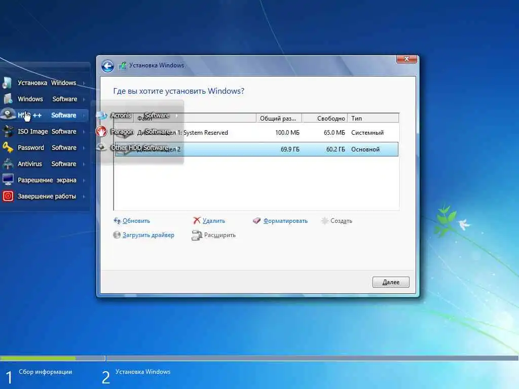
Task: Open the Windows Software menu entry
Action: [x=47, y=99]
